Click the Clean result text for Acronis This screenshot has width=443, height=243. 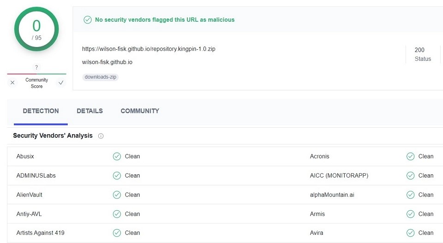[426, 156]
